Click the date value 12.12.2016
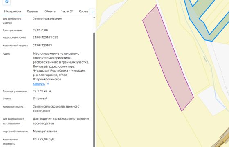229x147 pixels. click(40, 30)
